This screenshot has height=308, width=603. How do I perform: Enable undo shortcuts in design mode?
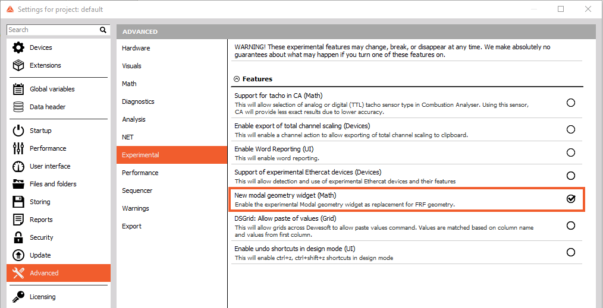[571, 252]
